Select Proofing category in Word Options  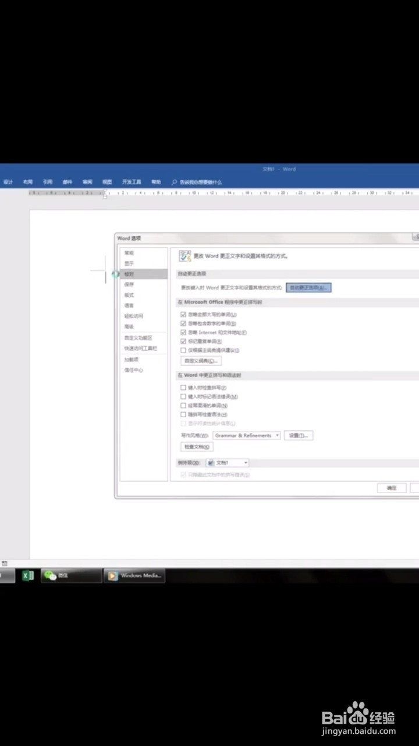[x=143, y=274]
